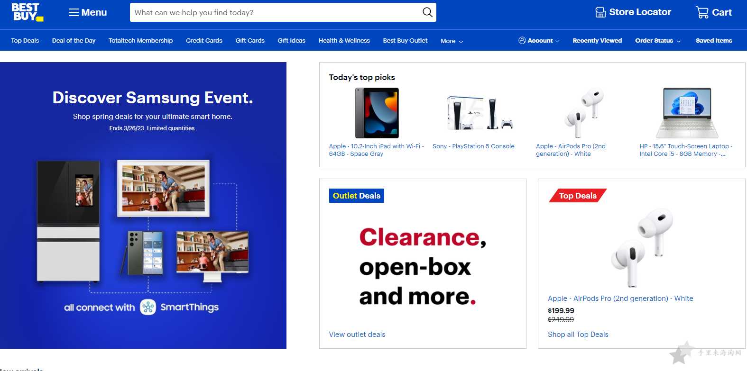Viewport: 747px width, 371px height.
Task: Go to Credit Cards
Action: (204, 41)
